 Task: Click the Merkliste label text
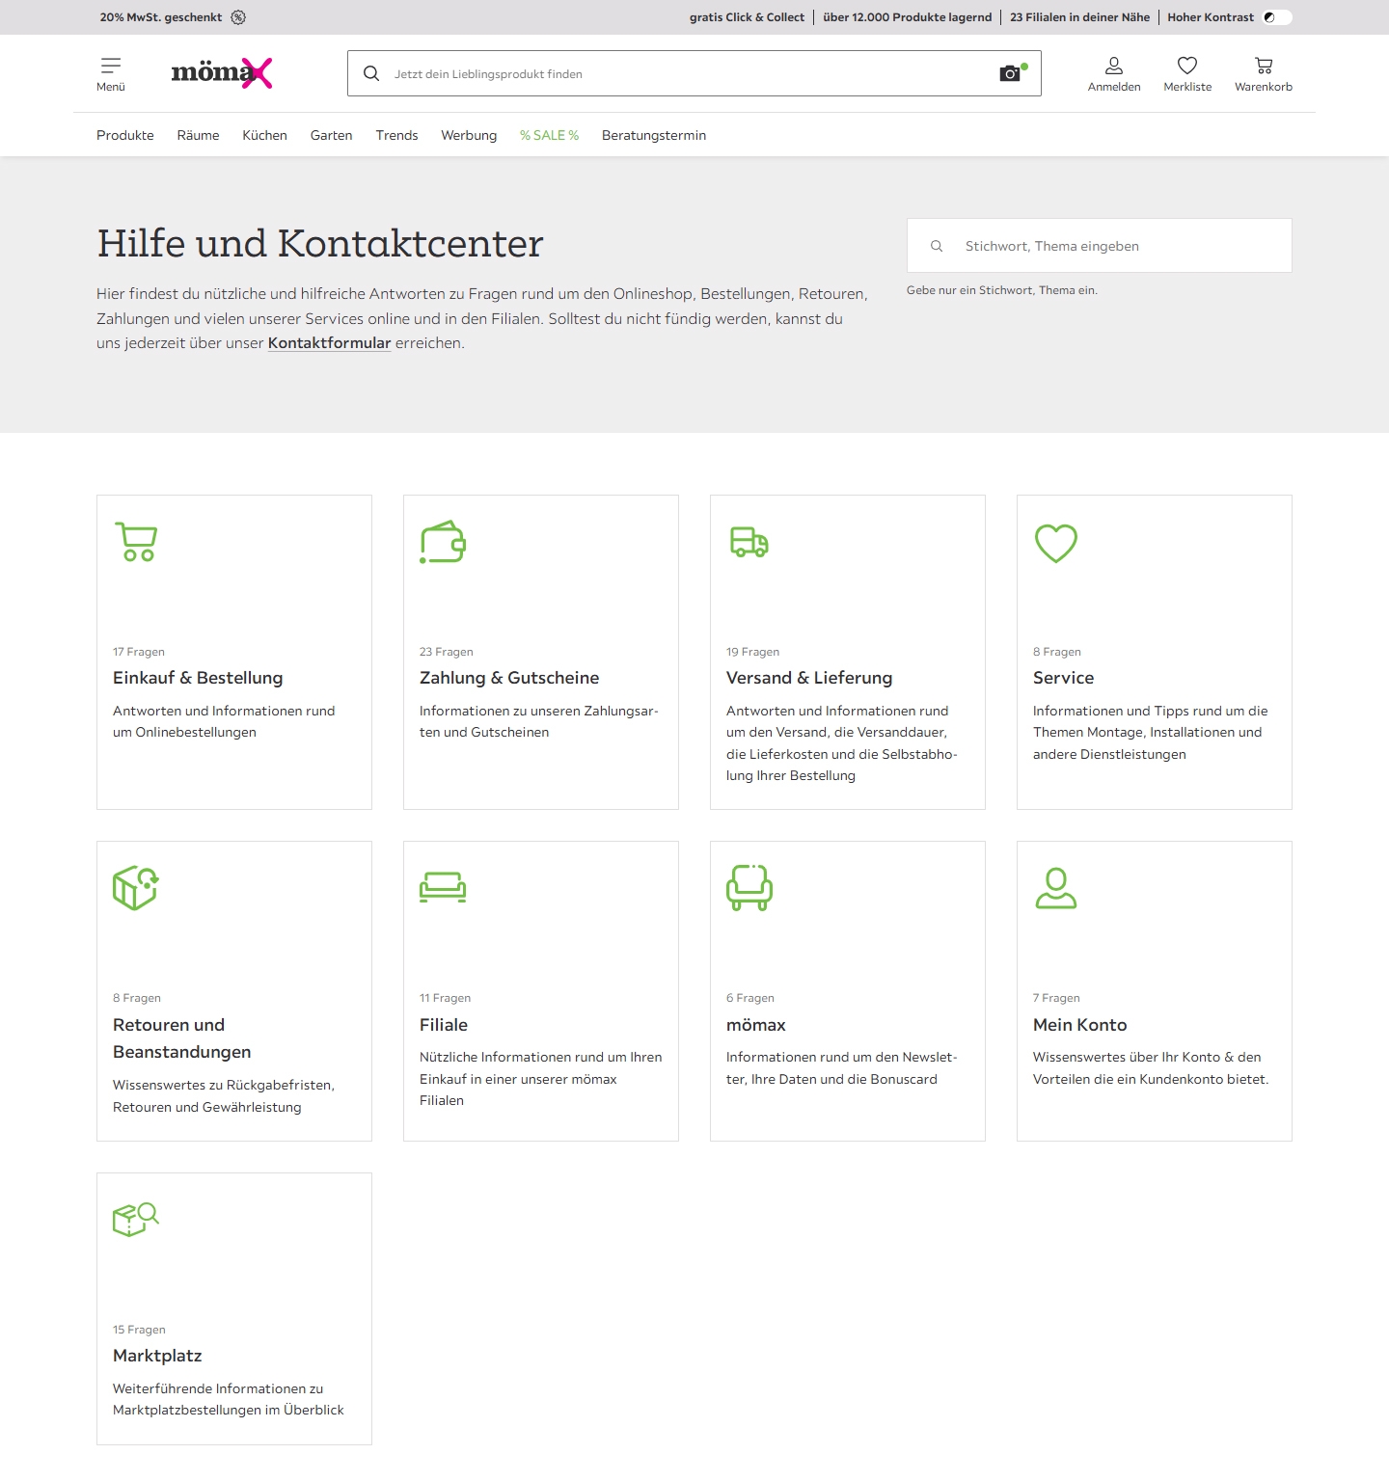[x=1187, y=87]
